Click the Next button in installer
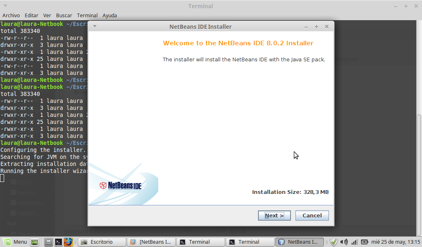Viewport: 422px width, 247px height. [274, 215]
